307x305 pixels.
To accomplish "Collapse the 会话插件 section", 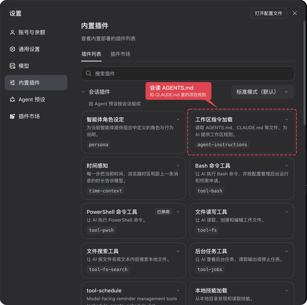I will (x=83, y=92).
